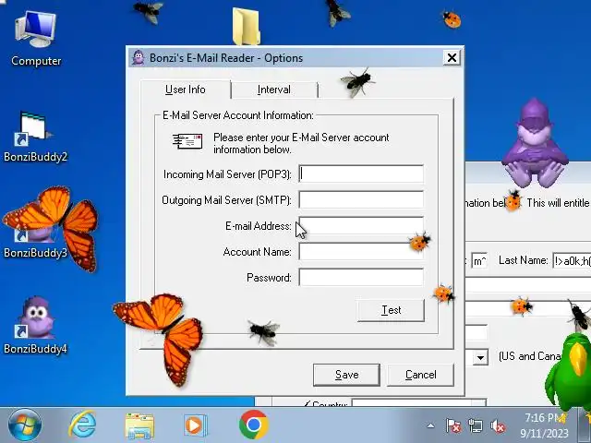Switch to the Interval tab
Screen dimensions: 591x443
point(274,90)
